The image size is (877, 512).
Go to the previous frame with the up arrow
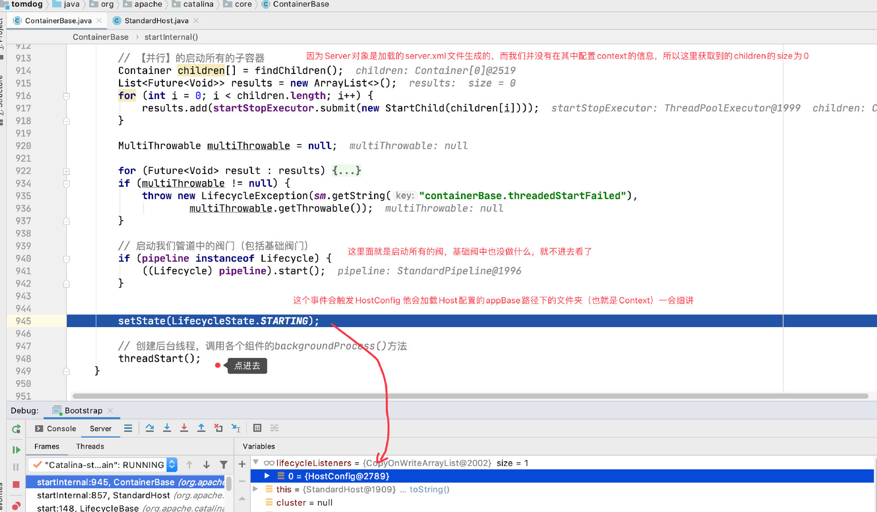(x=189, y=465)
